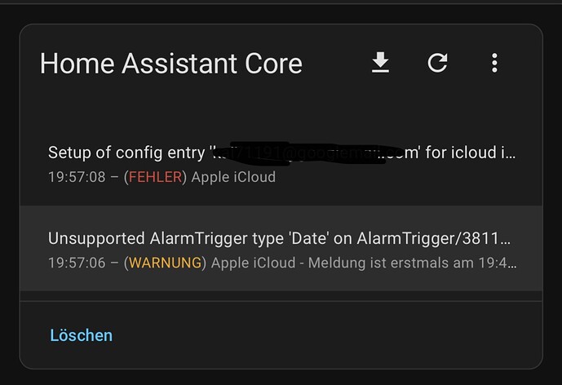Image resolution: width=562 pixels, height=385 pixels.
Task: Click the yellow WARNUNG severity label
Action: tap(166, 263)
